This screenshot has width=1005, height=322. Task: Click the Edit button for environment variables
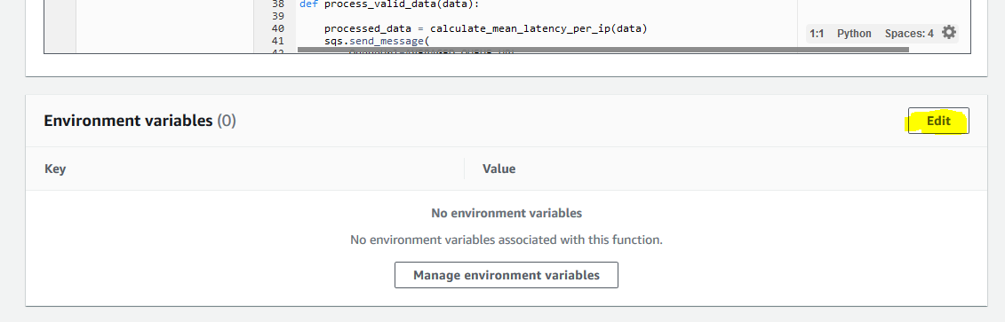point(938,121)
